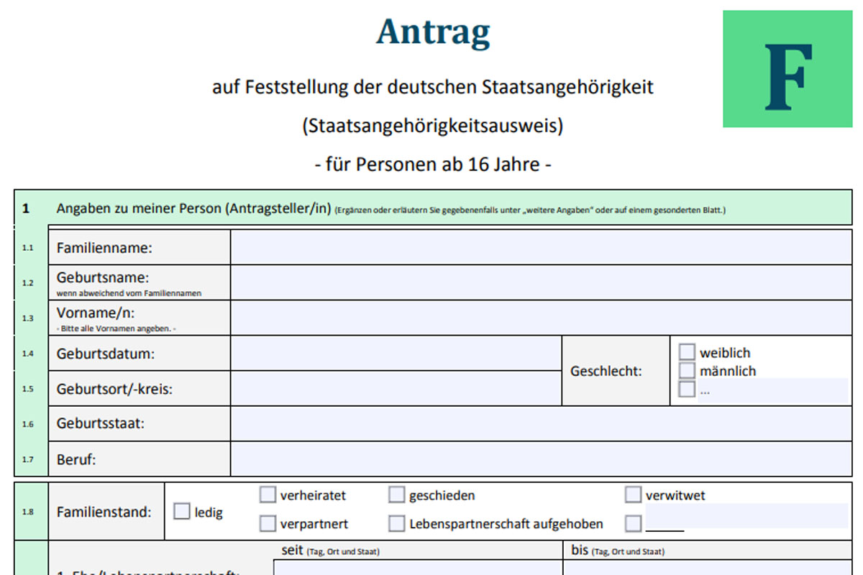Click the custom gender text field
Screen dimensions: 863x575
pos(773,390)
